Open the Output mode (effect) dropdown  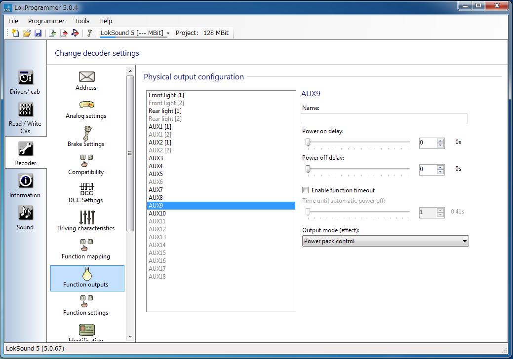[386, 241]
